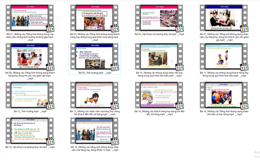Select the Bài 16 video thumbnail
This screenshot has width=260, height=166.
(x=224, y=95)
